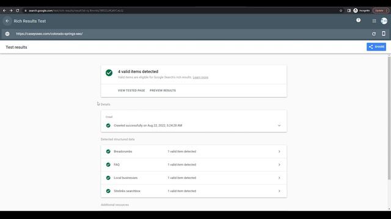
Task: Open Local businesses details chevron
Action: coord(279,178)
